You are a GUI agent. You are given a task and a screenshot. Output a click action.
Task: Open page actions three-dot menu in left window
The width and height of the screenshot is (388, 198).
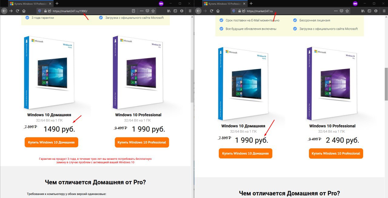tap(142, 11)
